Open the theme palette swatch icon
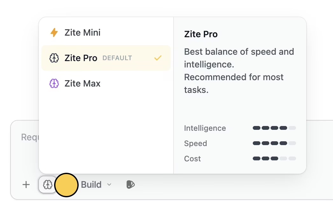The width and height of the screenshot is (333, 210). 131,185
